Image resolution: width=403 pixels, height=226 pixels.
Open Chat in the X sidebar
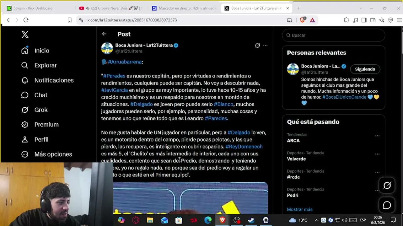click(34, 95)
